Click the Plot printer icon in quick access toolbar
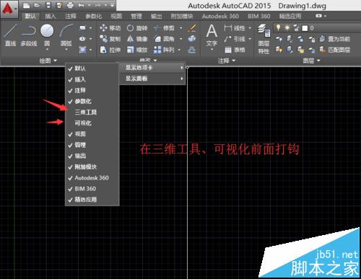 pyautogui.click(x=70, y=5)
